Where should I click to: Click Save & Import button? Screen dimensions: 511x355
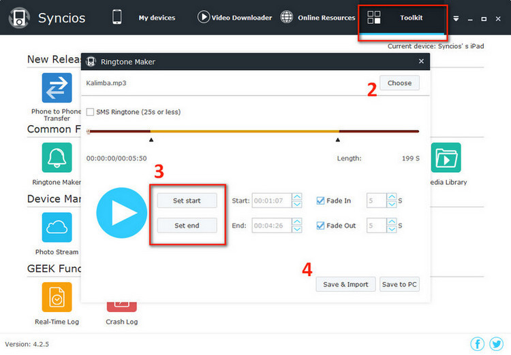[x=345, y=284]
